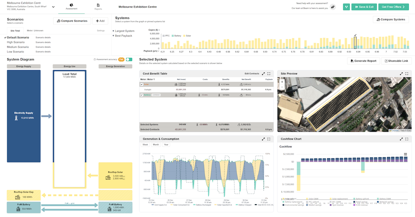
Task: Open the Capex ($) axis dropdown
Action: [154, 30]
